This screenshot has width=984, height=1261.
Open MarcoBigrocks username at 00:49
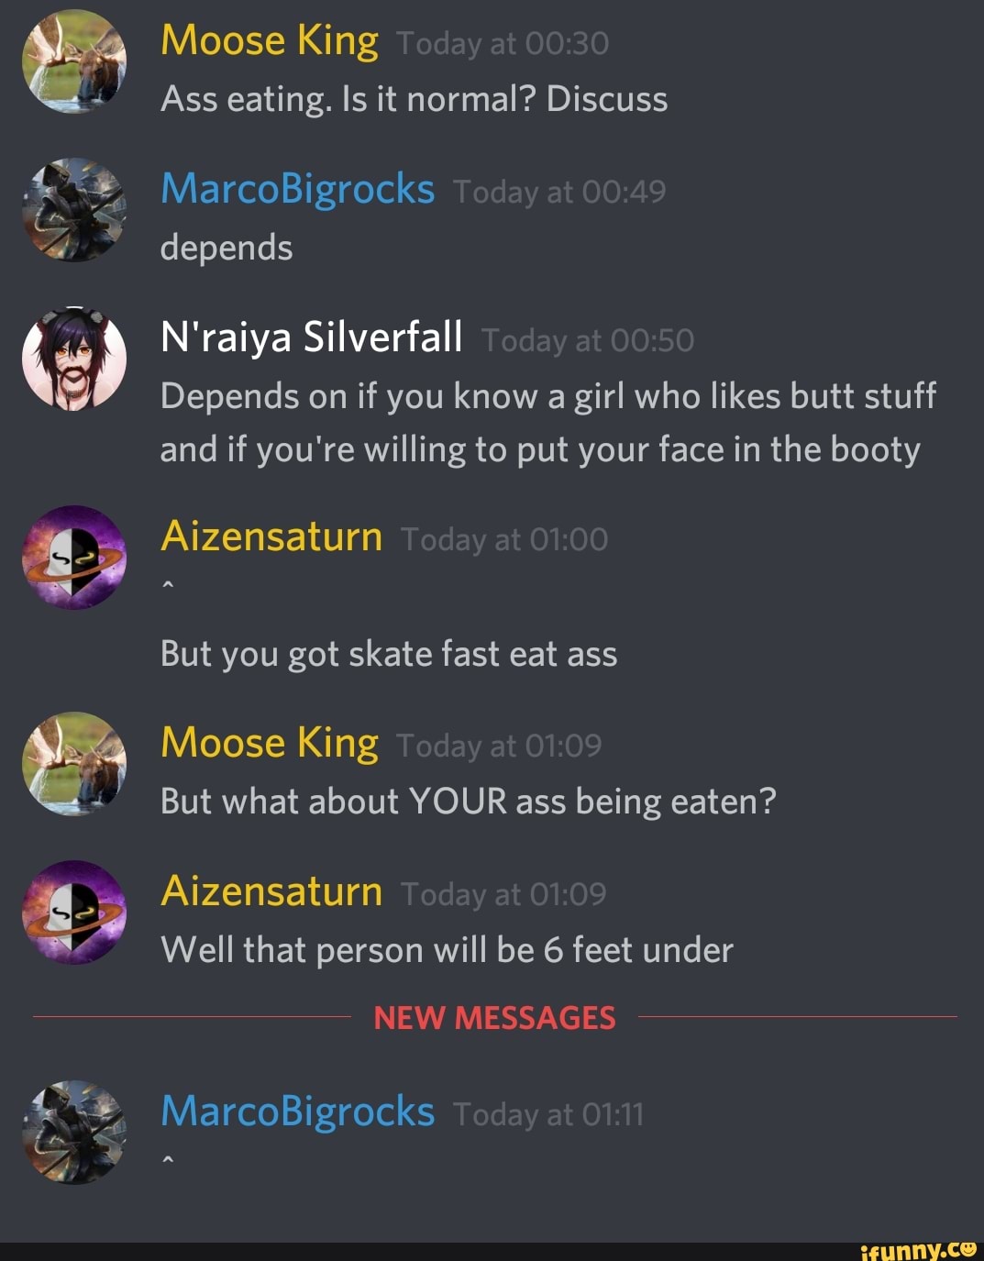click(x=297, y=190)
